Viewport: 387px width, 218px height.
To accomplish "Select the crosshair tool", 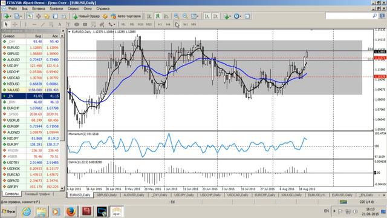I will click(x=15, y=24).
